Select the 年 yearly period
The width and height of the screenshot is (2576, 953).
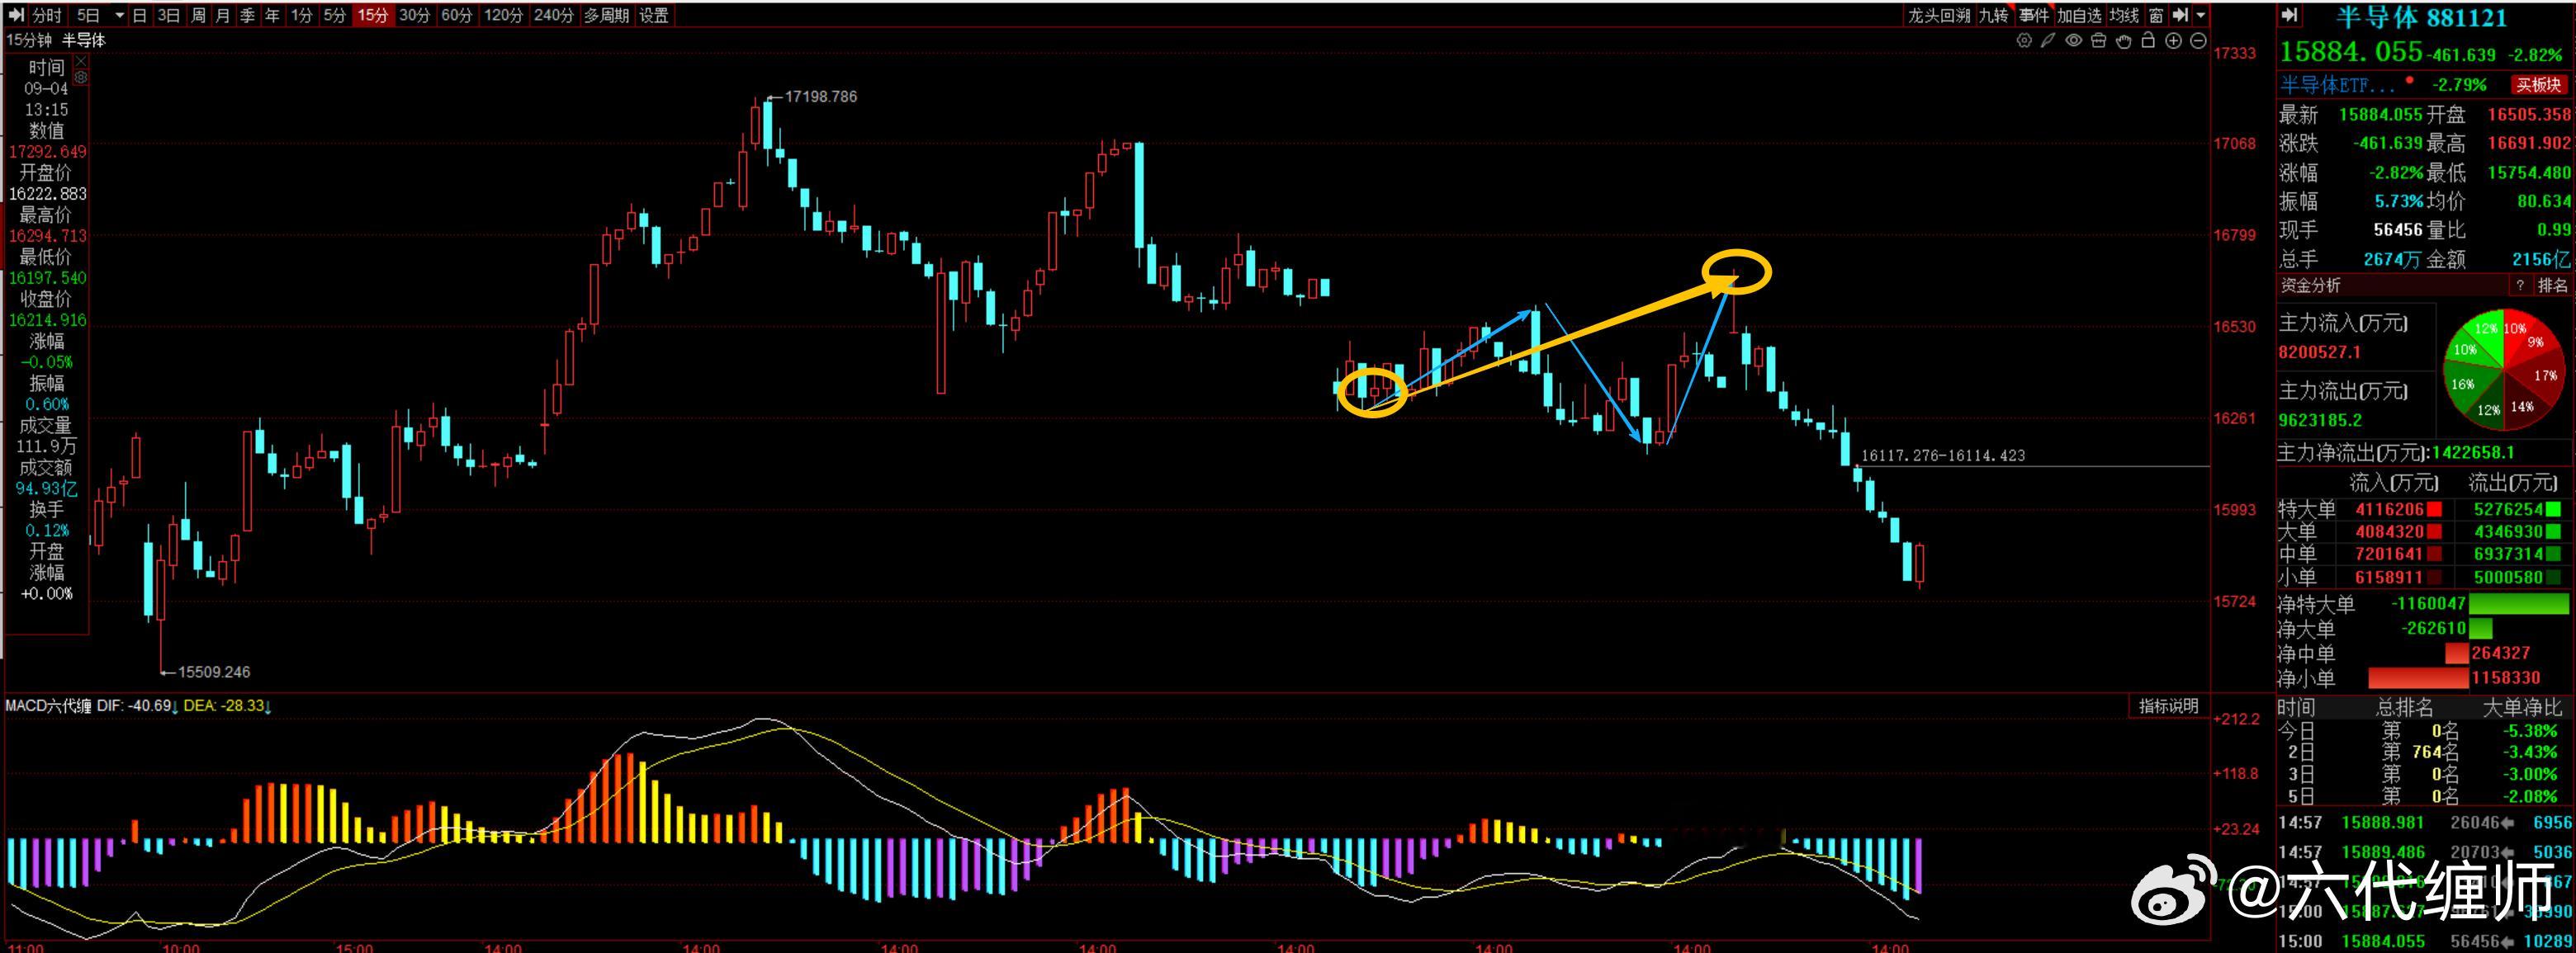[x=272, y=15]
